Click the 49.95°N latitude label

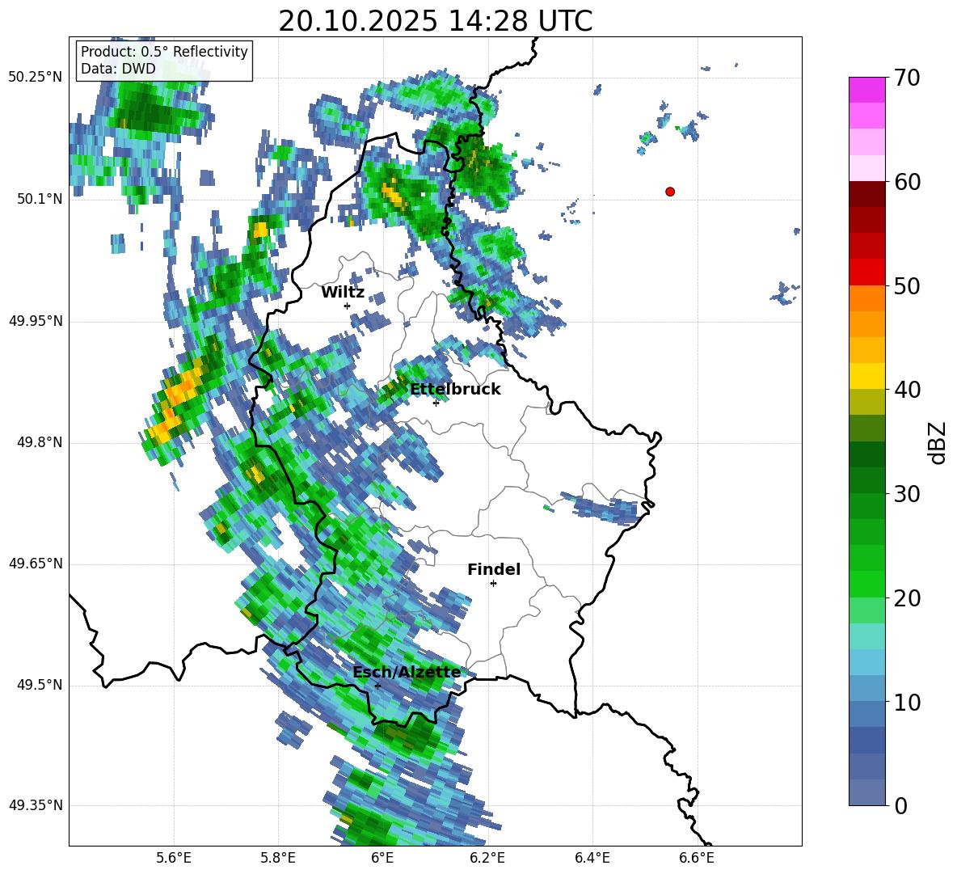click(36, 320)
